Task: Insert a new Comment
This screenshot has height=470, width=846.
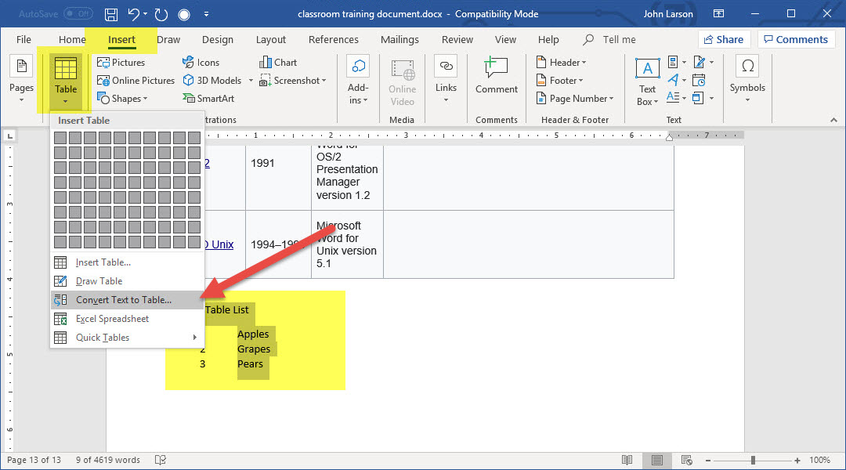Action: click(497, 76)
